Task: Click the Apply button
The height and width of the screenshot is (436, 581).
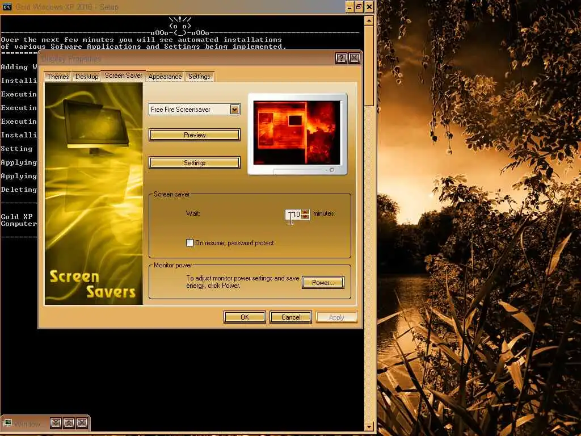Action: coord(336,317)
